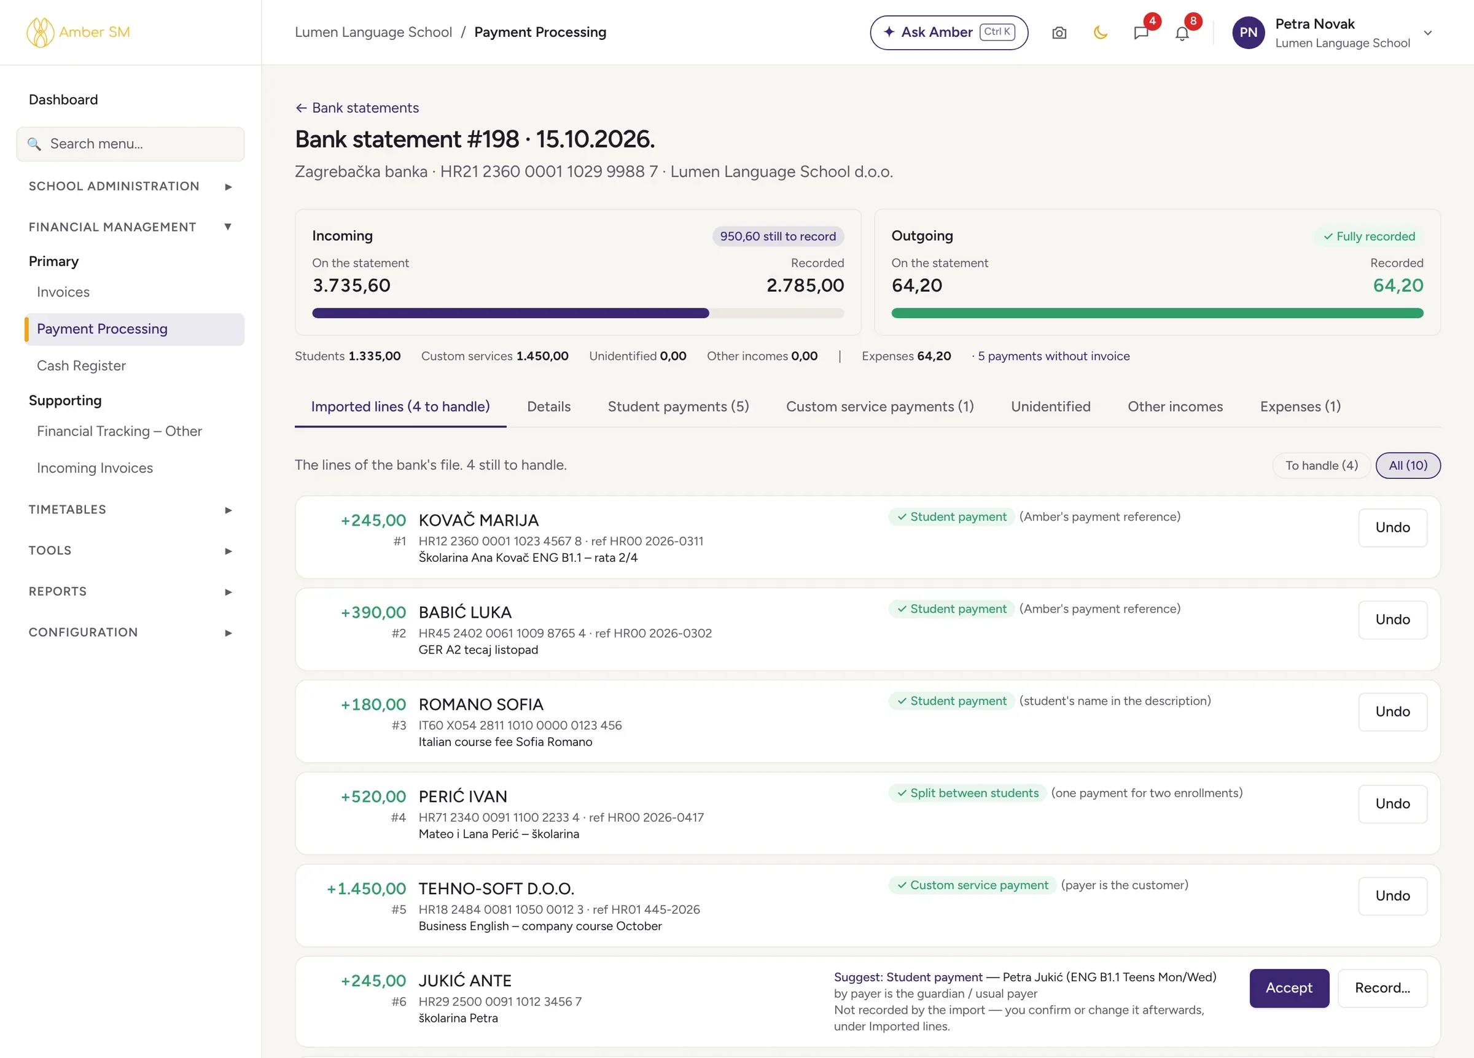Image resolution: width=1474 pixels, height=1058 pixels.
Task: Select the Imported lines tab
Action: [400, 407]
